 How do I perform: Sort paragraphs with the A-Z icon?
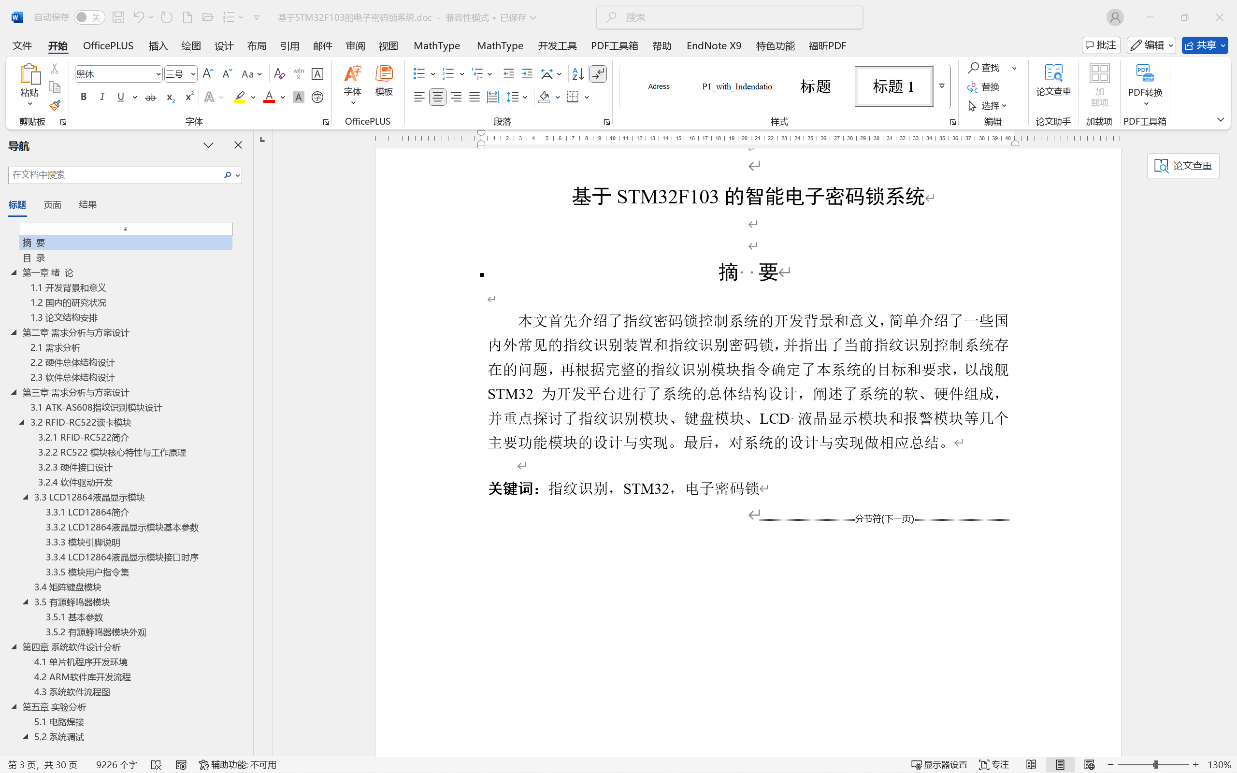pyautogui.click(x=578, y=74)
